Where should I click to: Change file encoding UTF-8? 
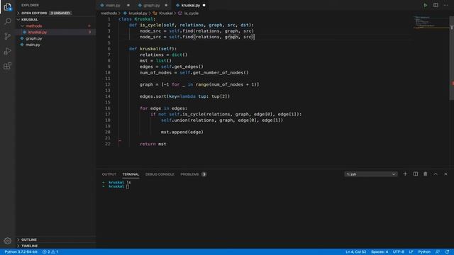click(x=399, y=252)
